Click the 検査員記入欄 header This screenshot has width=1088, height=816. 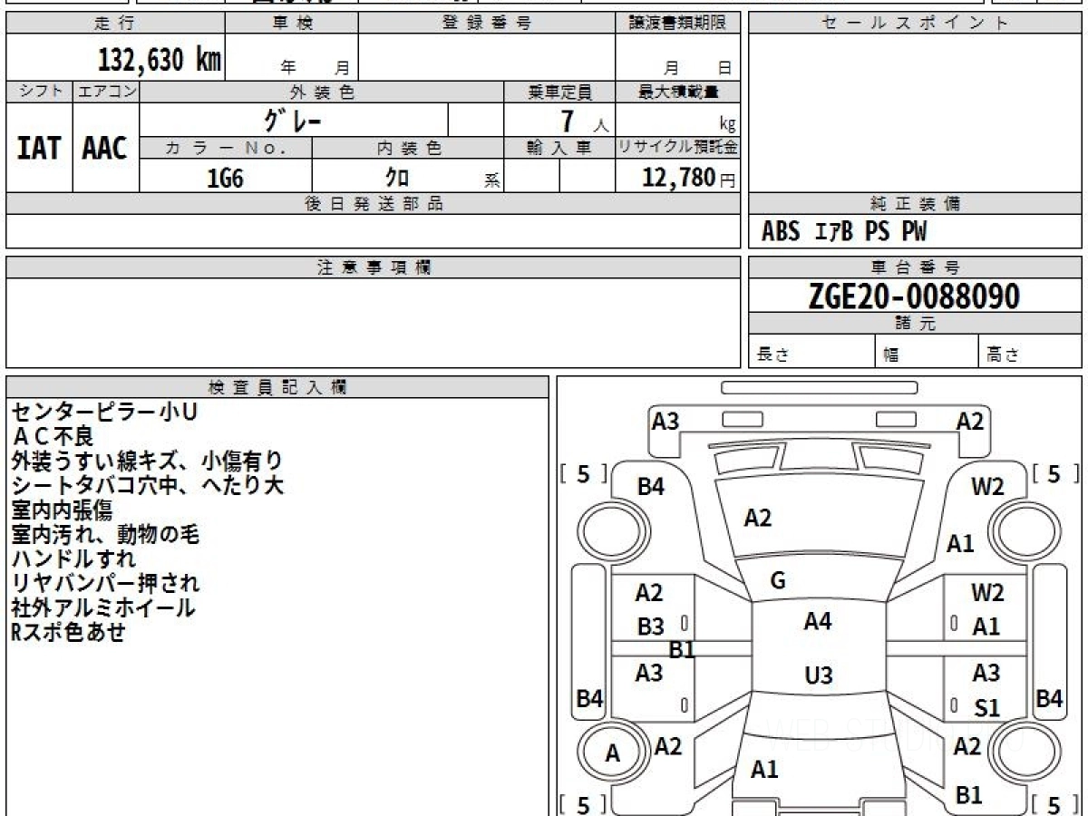[x=277, y=387]
